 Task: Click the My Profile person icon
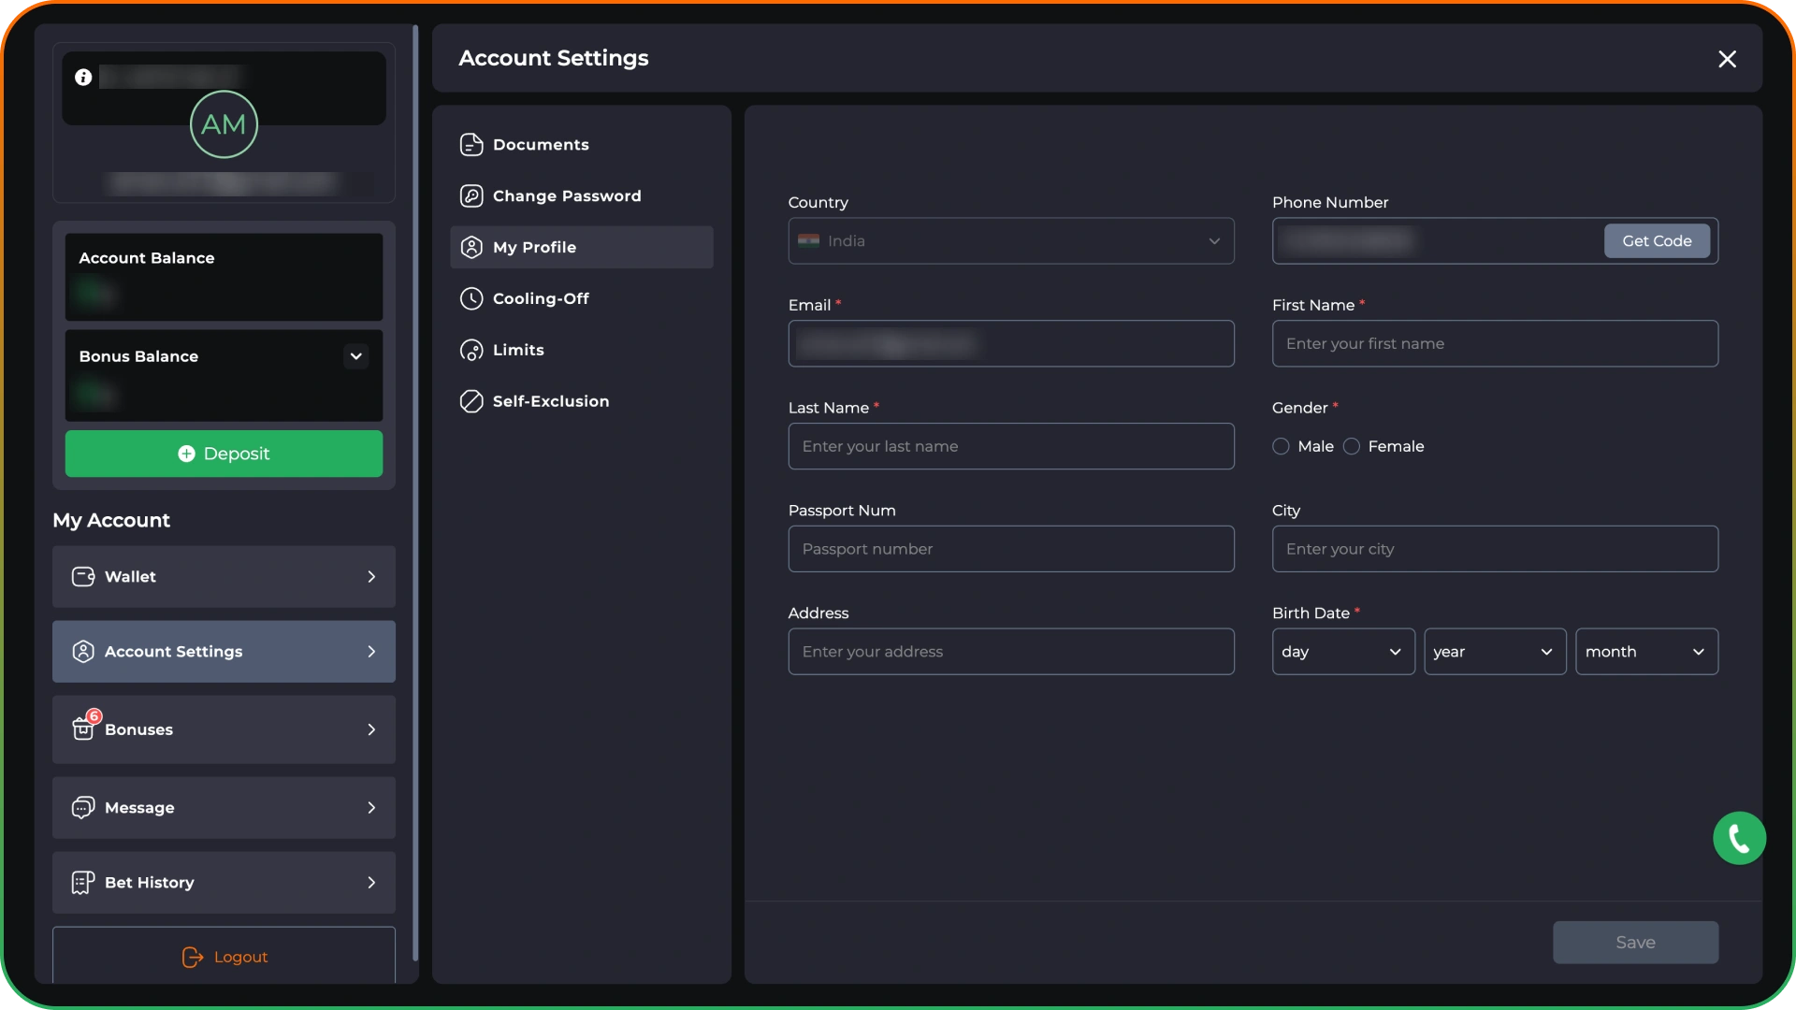coord(471,248)
